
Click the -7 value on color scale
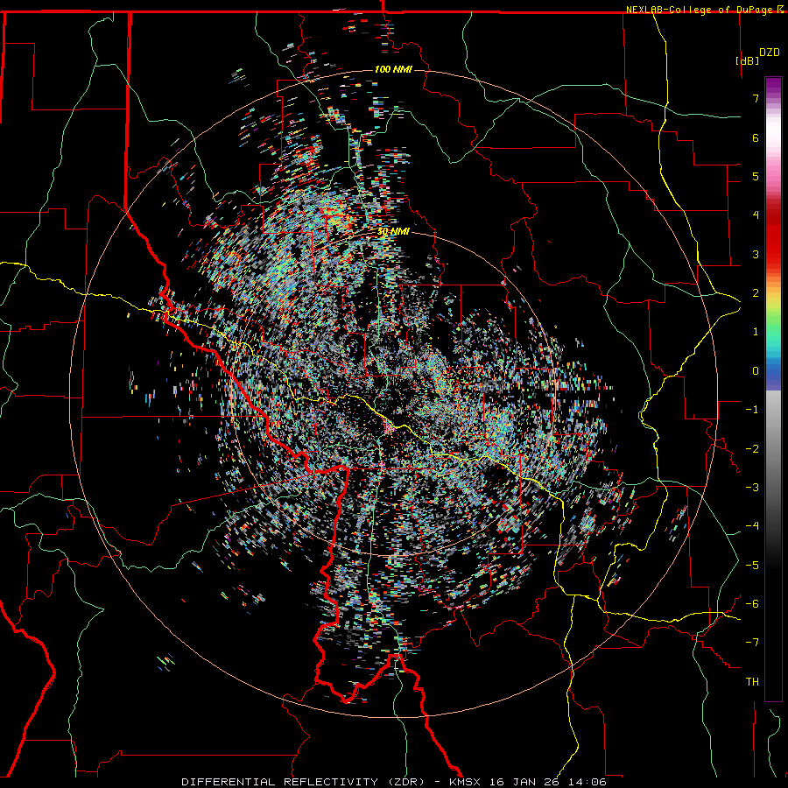click(752, 643)
